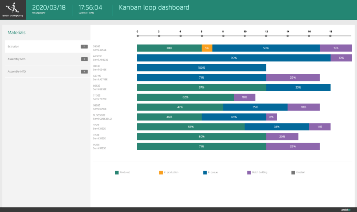The width and height of the screenshot is (357, 212).
Task: Click the Kanban loop dashboard title
Action: pyautogui.click(x=154, y=7)
